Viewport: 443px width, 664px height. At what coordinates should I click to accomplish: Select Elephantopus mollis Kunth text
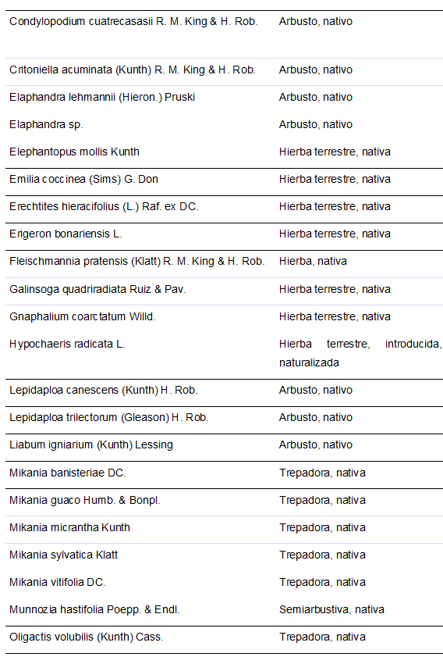74,152
